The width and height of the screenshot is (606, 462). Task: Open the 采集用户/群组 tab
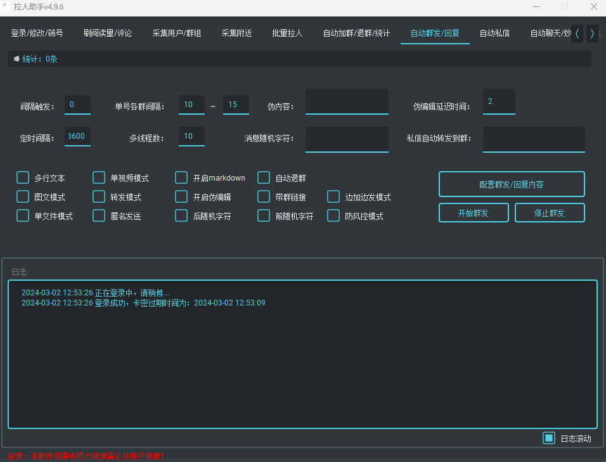tap(177, 34)
